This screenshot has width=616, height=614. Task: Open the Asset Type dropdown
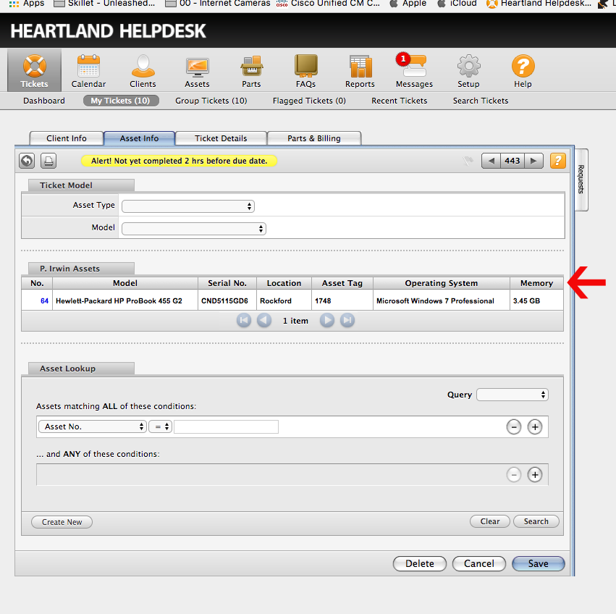pos(188,206)
